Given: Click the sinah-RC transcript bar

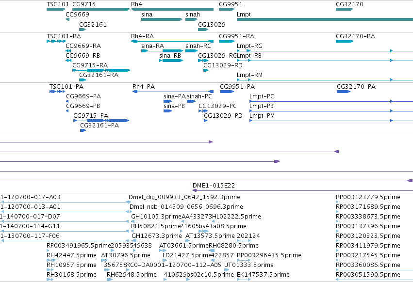Looking at the screenshot, I should coord(192,51).
